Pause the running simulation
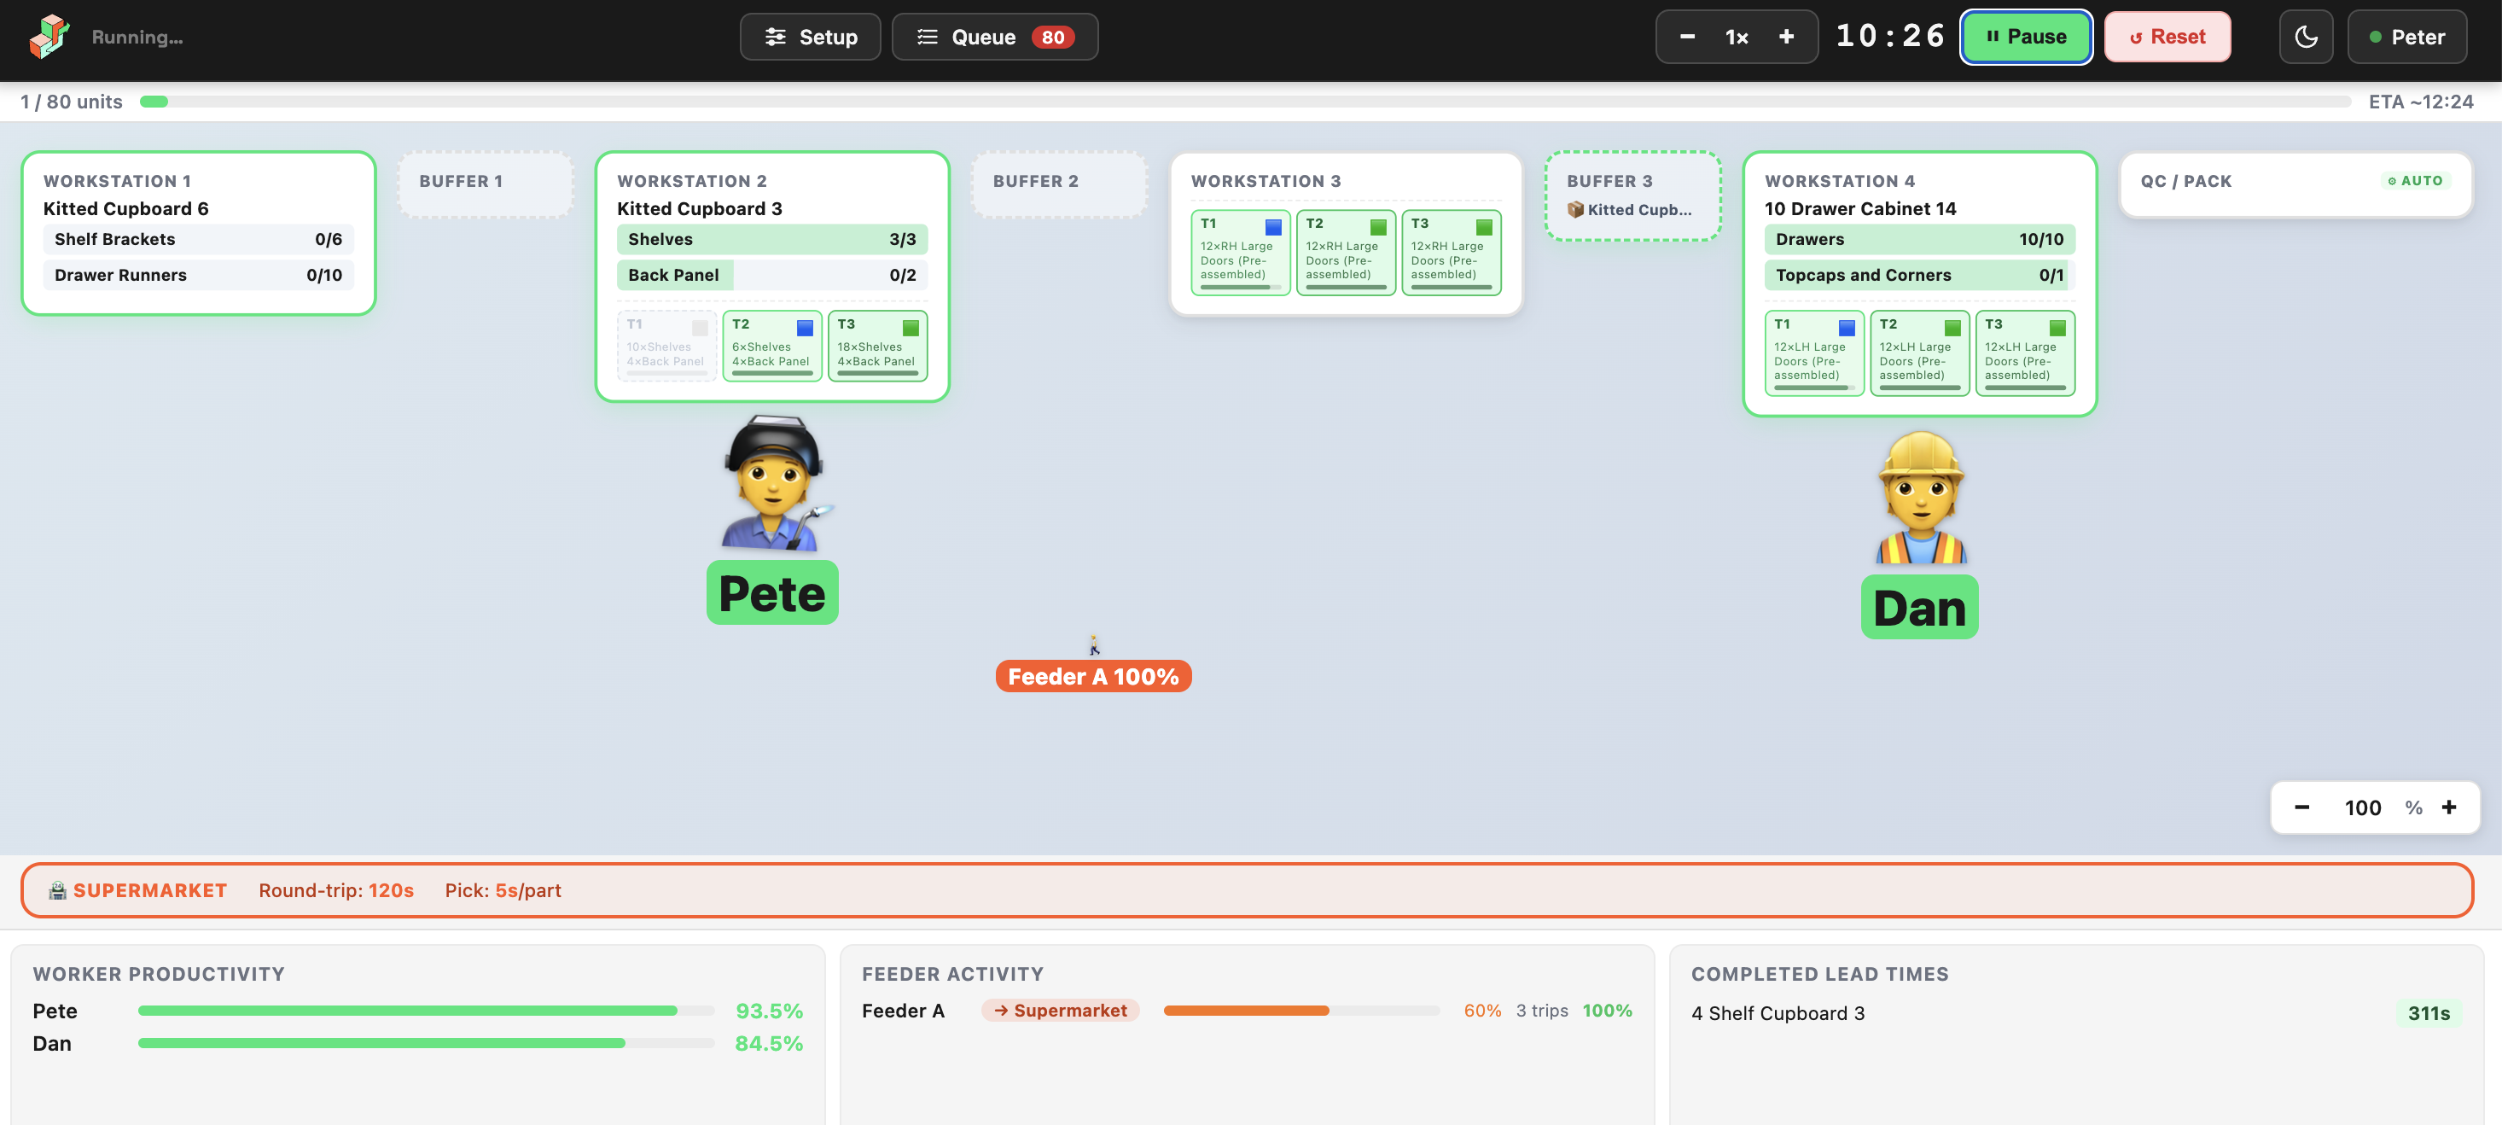Image resolution: width=2502 pixels, height=1125 pixels. pos(2025,37)
